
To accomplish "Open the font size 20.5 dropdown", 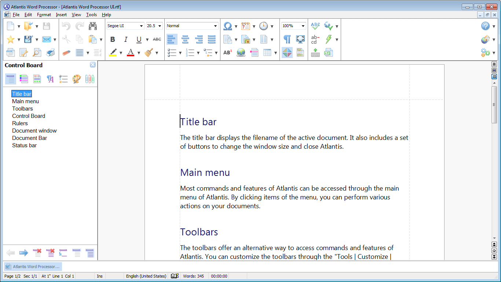I will (160, 26).
